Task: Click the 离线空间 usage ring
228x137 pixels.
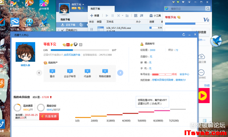Action: (x=41, y=108)
